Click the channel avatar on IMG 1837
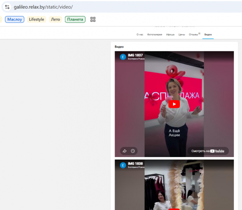 pos(123,57)
